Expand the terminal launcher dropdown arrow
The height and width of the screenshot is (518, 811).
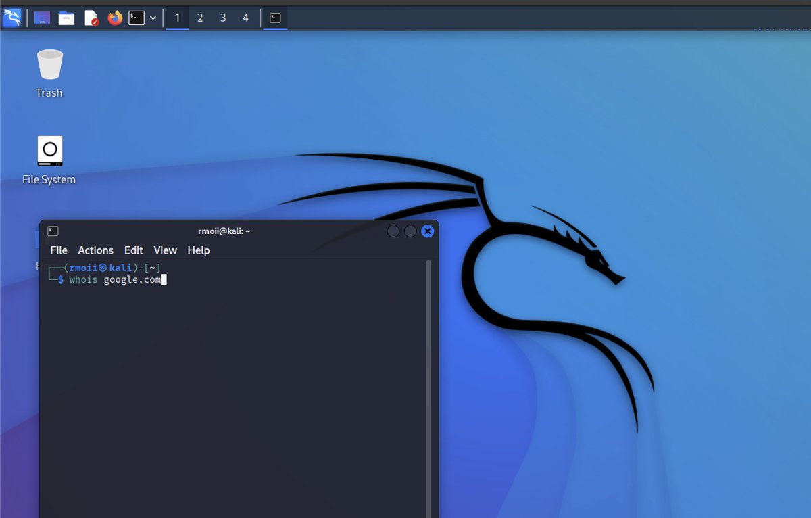pos(153,18)
